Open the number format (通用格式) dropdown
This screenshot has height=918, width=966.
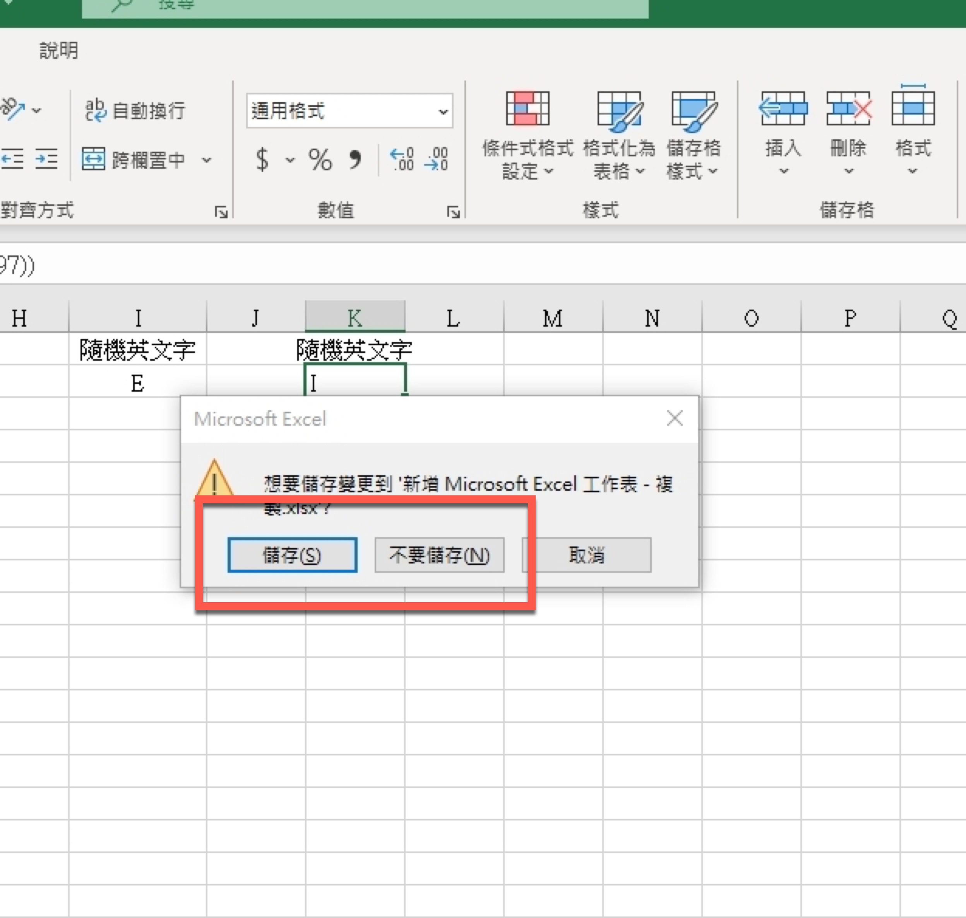(443, 111)
